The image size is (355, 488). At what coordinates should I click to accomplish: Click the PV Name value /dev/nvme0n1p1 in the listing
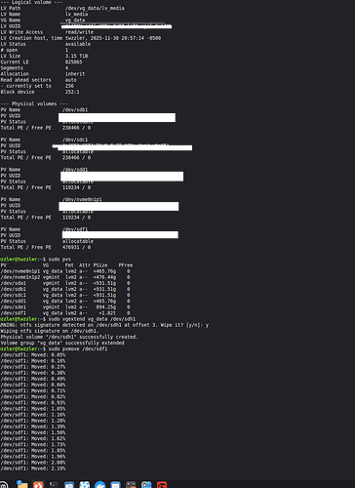(82, 199)
